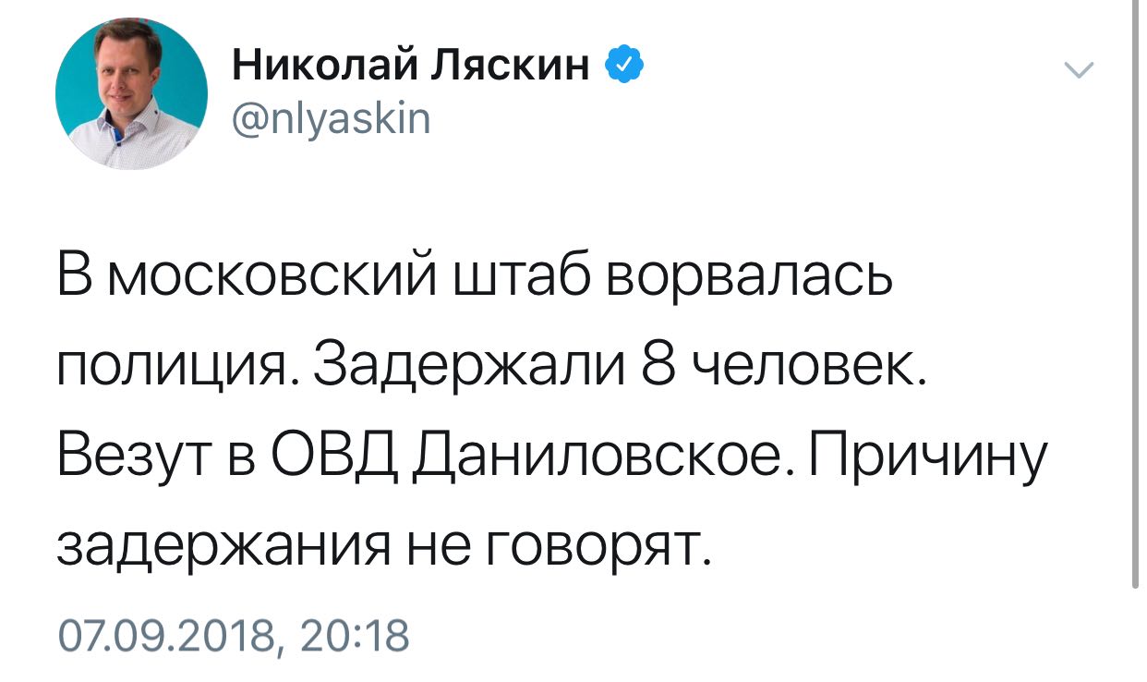Expand the tweet options chevron
1147x682 pixels.
pos(1079,70)
